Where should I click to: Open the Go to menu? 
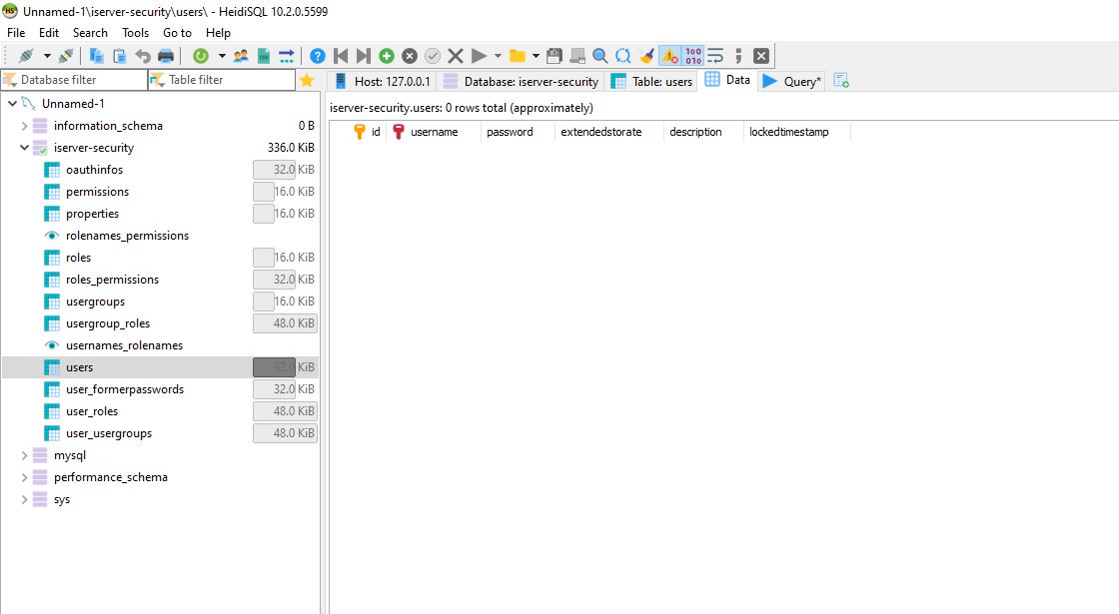click(177, 33)
